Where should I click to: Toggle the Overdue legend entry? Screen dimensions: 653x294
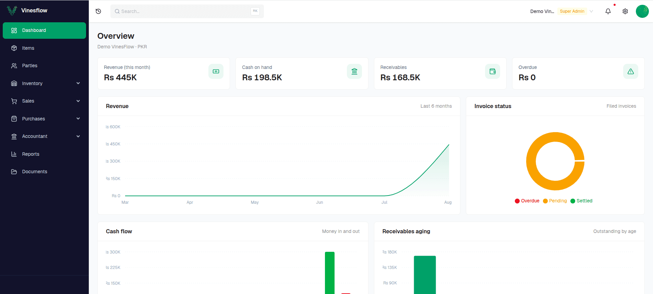point(527,201)
